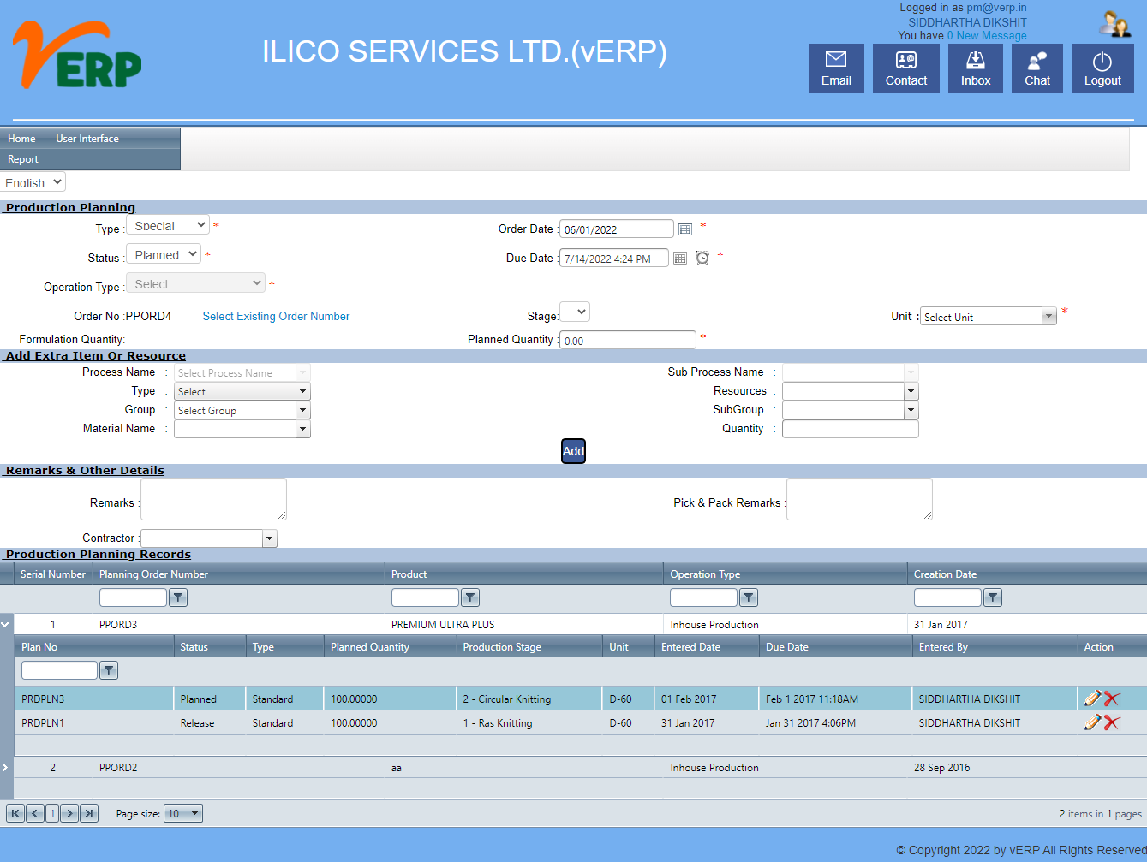The image size is (1147, 862).
Task: Edit plan PRDPLN3 with pencil icon
Action: pyautogui.click(x=1092, y=699)
